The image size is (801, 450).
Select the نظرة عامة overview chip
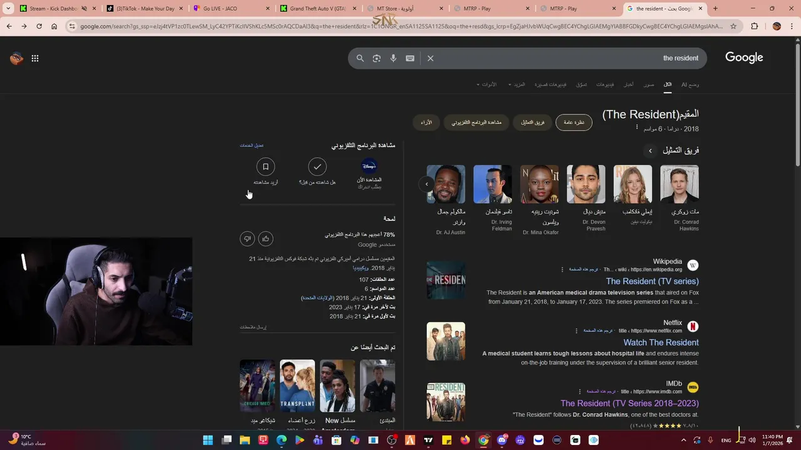(x=574, y=122)
